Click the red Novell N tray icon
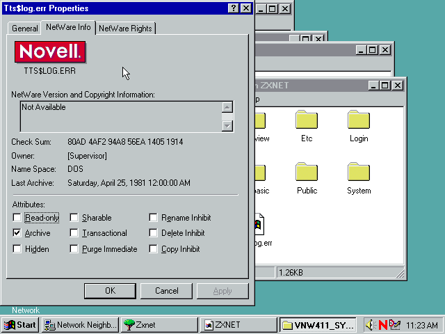 point(383,325)
